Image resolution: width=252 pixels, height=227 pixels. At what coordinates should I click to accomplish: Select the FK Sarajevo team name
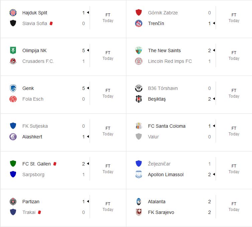[161, 212]
